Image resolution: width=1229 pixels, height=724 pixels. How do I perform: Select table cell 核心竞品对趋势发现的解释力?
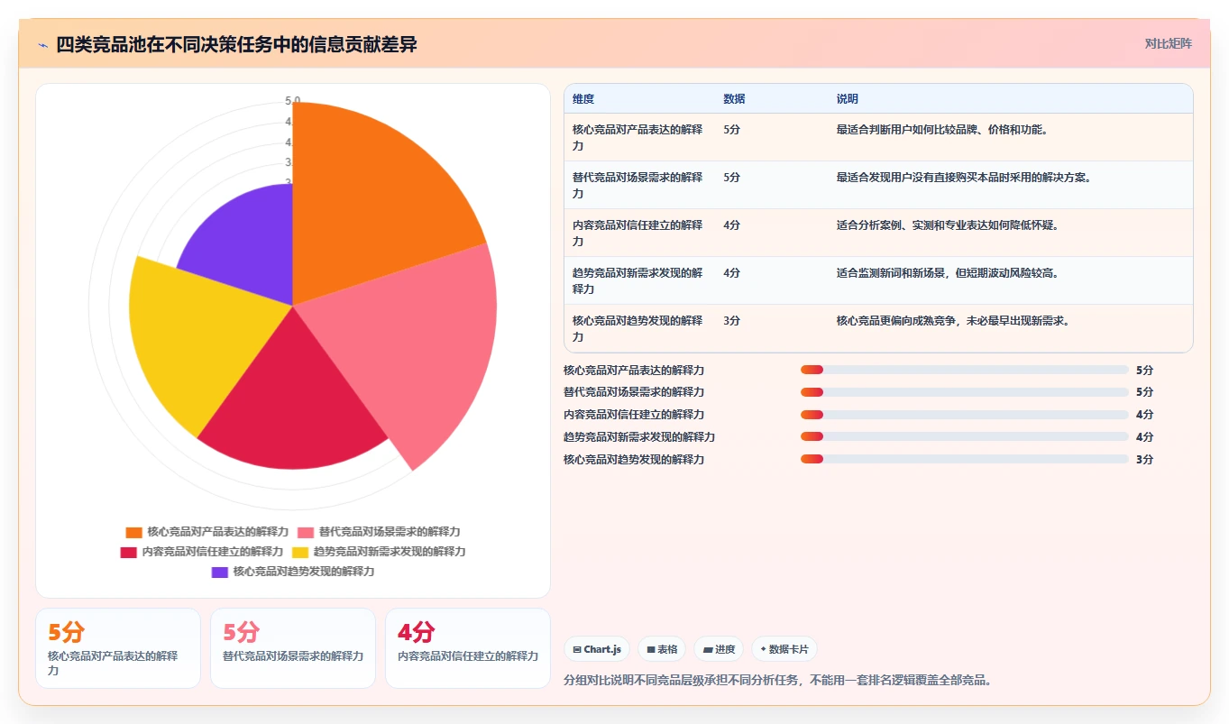pyautogui.click(x=638, y=328)
